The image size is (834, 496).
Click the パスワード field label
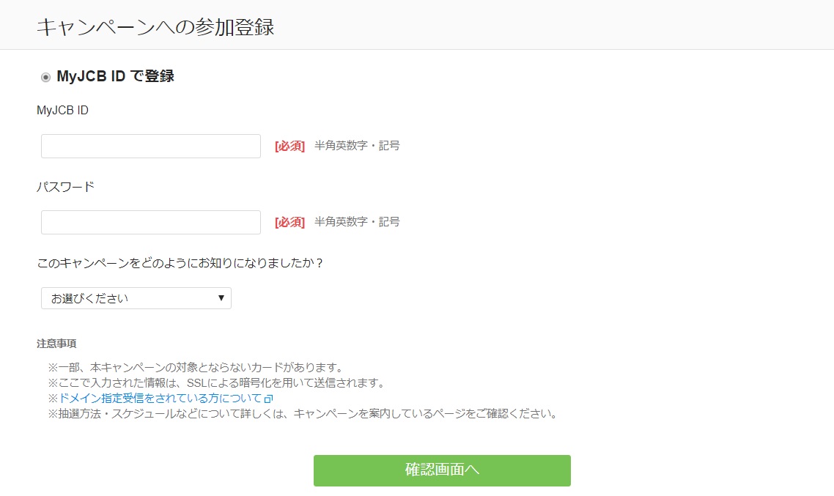65,187
